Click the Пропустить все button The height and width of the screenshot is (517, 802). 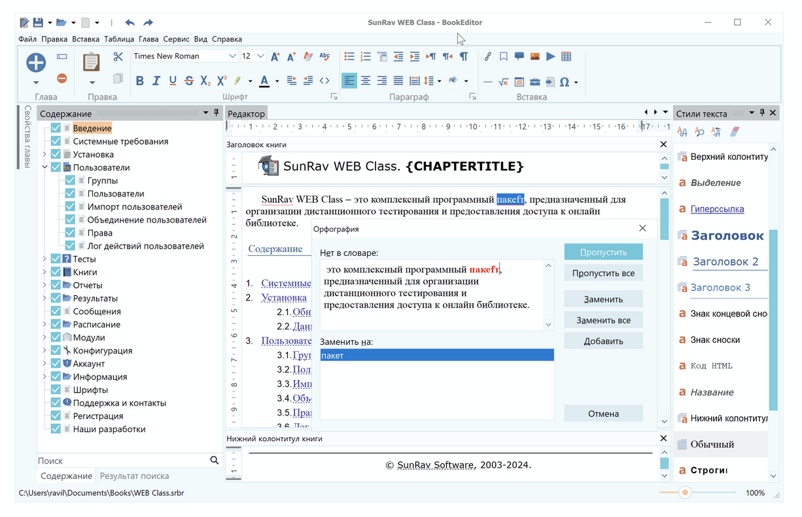click(603, 273)
